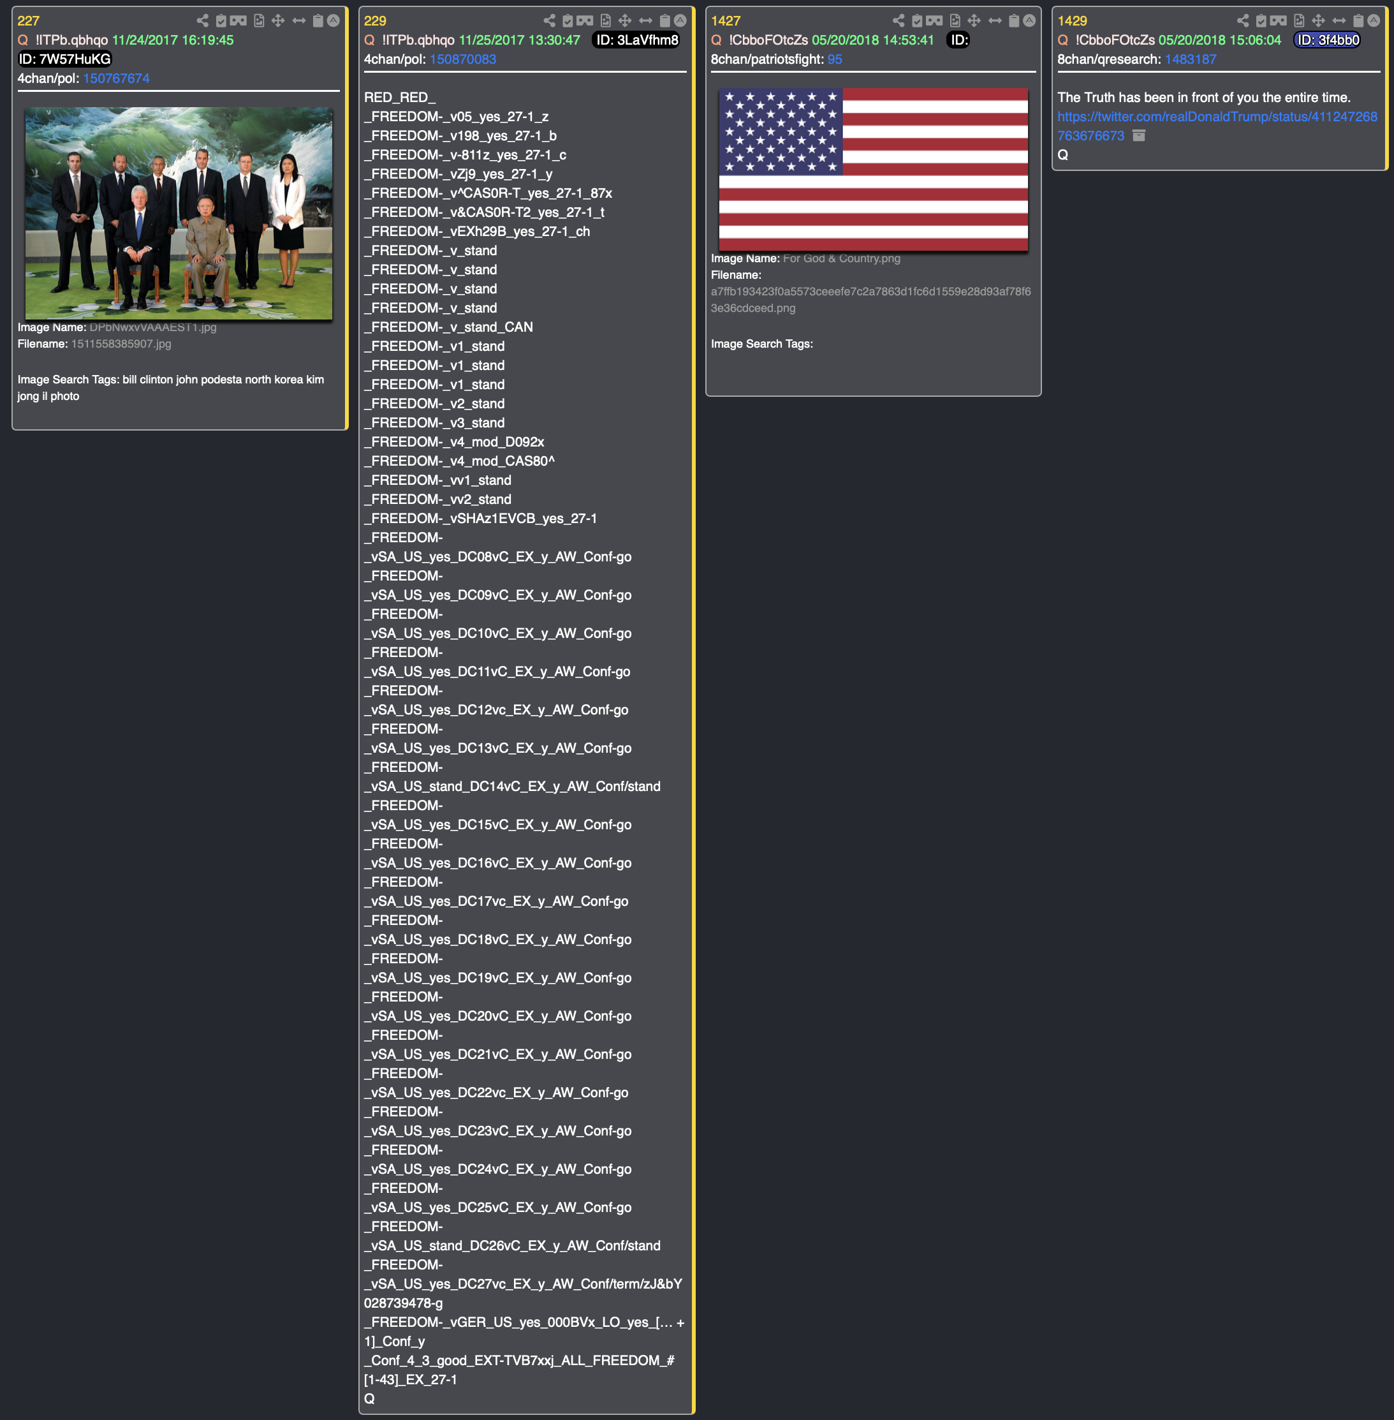Screen dimensions: 1394x1420
Task: Click the move arrows icon on post 229
Action: click(x=624, y=20)
